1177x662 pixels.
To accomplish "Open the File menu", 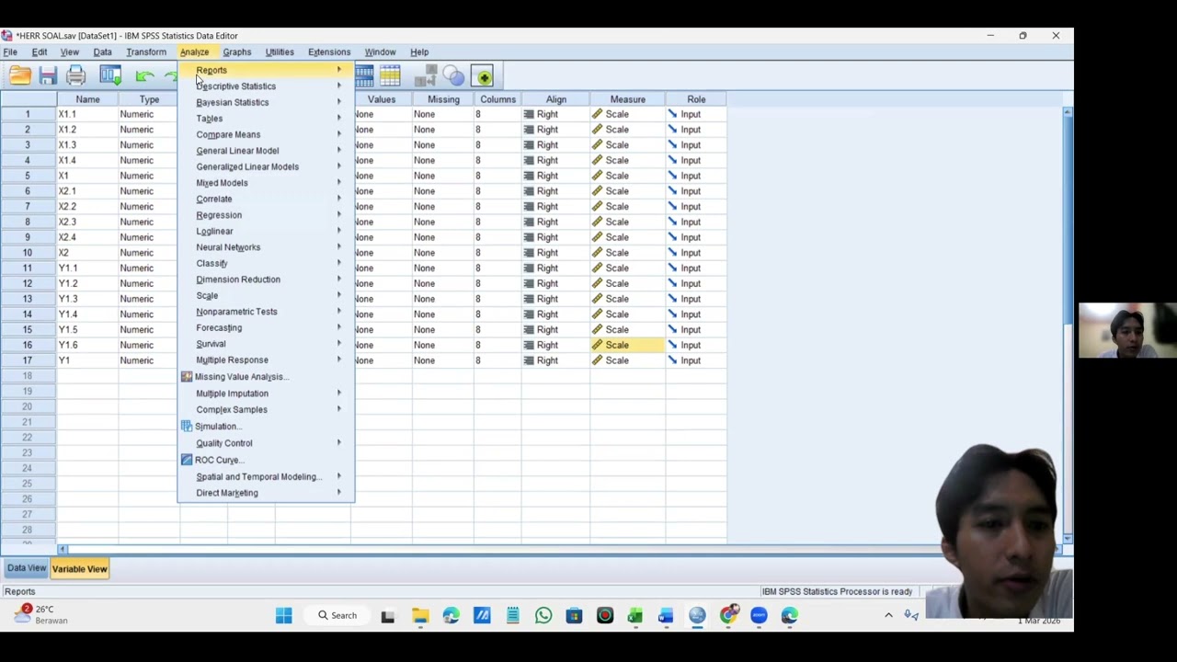I will (x=10, y=52).
